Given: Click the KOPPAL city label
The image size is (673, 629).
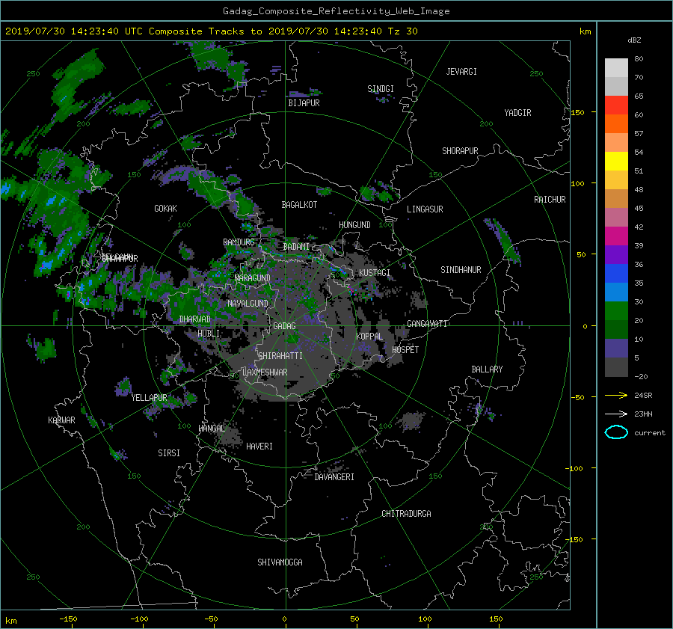Looking at the screenshot, I should [x=369, y=337].
